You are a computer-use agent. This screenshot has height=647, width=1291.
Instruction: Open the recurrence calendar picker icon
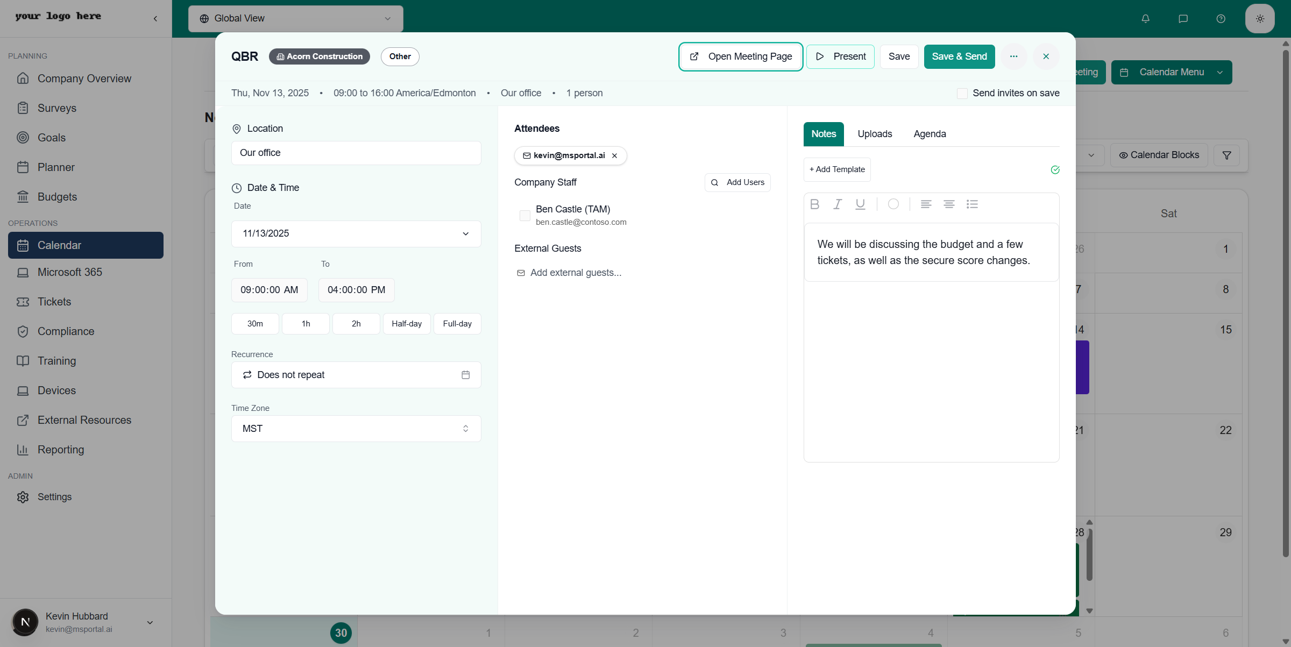[x=466, y=374]
